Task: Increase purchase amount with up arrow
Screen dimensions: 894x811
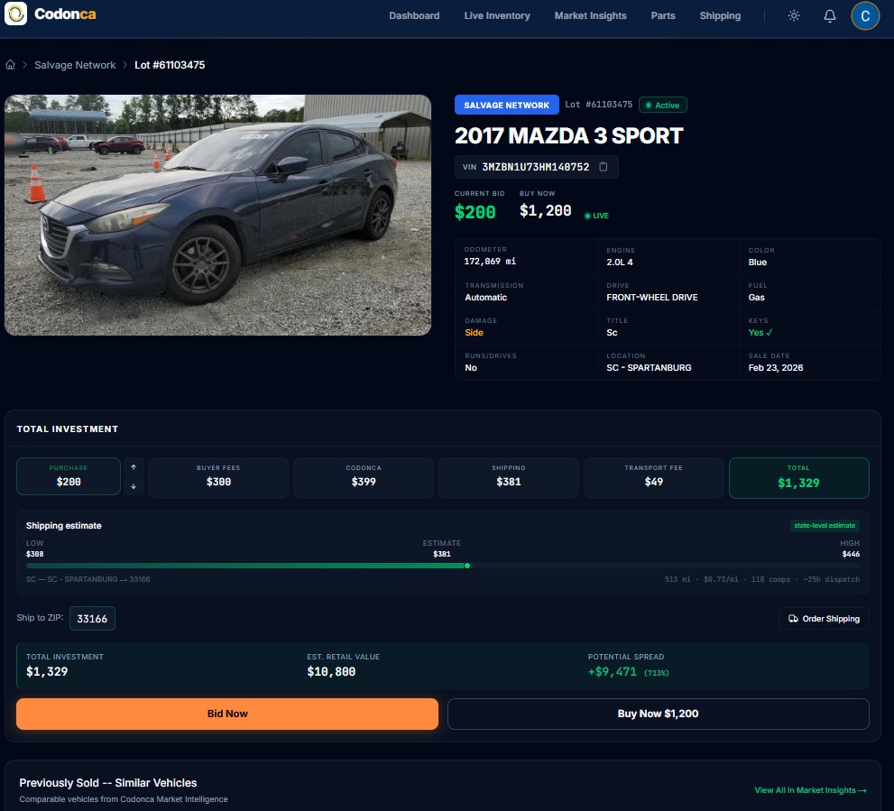Action: click(x=134, y=467)
